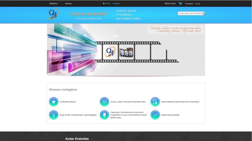
Task: Follow the 'registe-se' link under Queres aprender
Action: click(92, 18)
